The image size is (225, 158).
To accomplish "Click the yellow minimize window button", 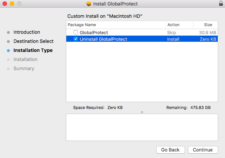I will point(12,4).
